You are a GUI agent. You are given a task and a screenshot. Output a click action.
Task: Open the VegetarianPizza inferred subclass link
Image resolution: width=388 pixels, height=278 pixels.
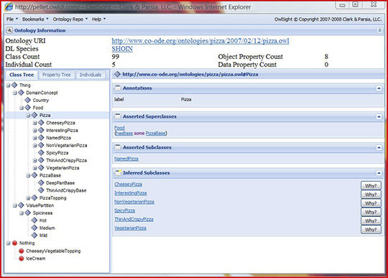click(130, 228)
